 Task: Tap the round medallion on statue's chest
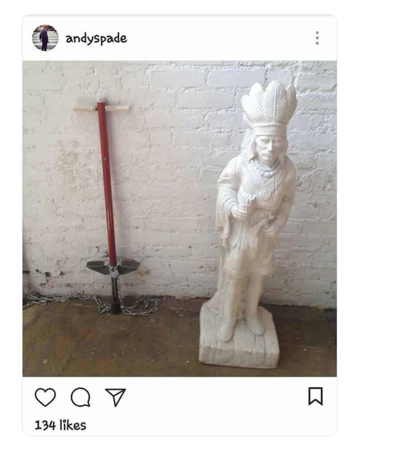tap(266, 194)
